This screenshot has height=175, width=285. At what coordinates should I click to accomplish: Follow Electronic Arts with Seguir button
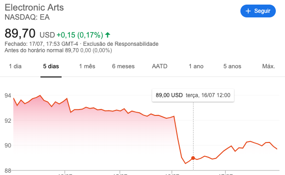click(x=258, y=11)
